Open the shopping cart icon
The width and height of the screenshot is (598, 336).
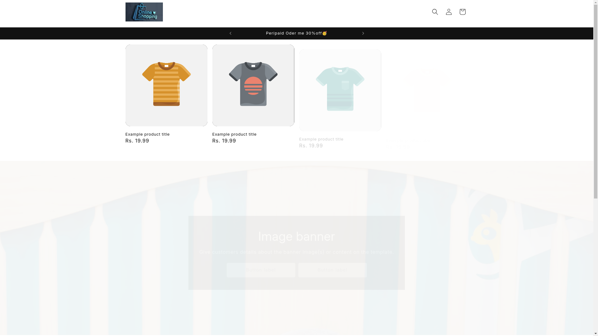[x=462, y=12]
